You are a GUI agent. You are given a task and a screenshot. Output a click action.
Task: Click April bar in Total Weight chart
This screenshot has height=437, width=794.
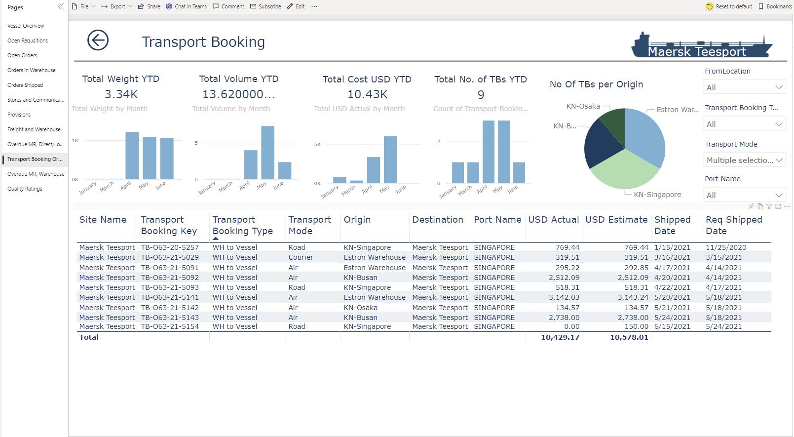132,156
